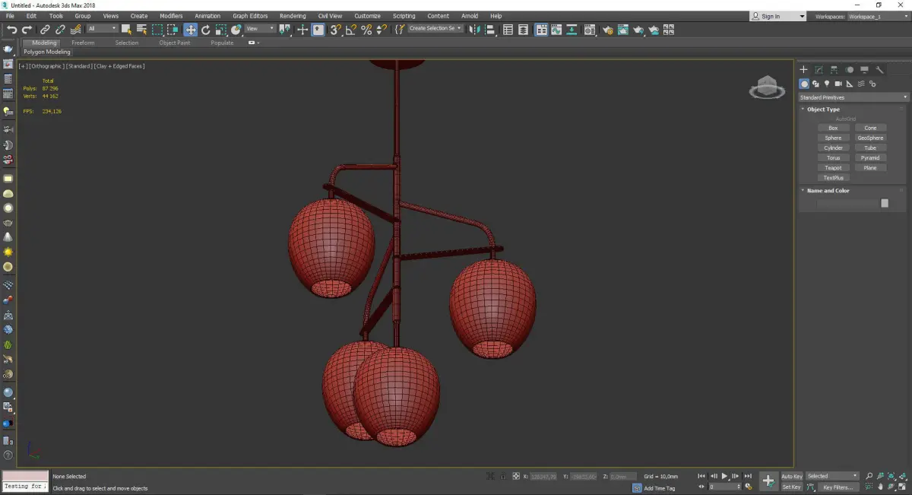The width and height of the screenshot is (912, 495).
Task: Click the Render Production teapot icon
Action: [x=638, y=30]
